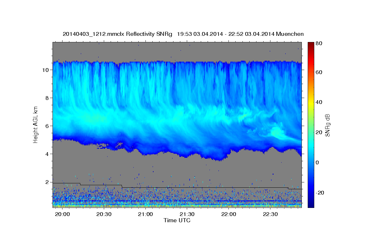Click the colorbar value 20 (positive)
The height and width of the screenshot is (249, 373).
[x=319, y=132]
